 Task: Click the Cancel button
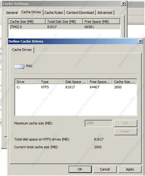(105, 169)
